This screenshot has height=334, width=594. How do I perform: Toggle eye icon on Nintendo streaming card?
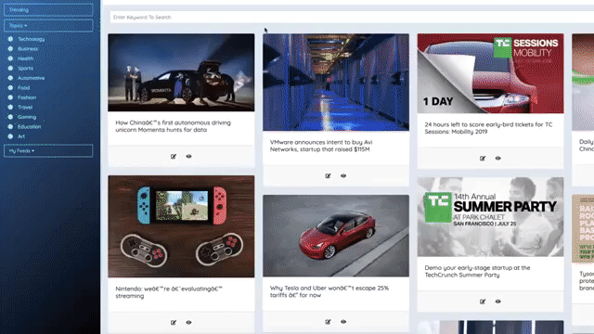tap(188, 322)
